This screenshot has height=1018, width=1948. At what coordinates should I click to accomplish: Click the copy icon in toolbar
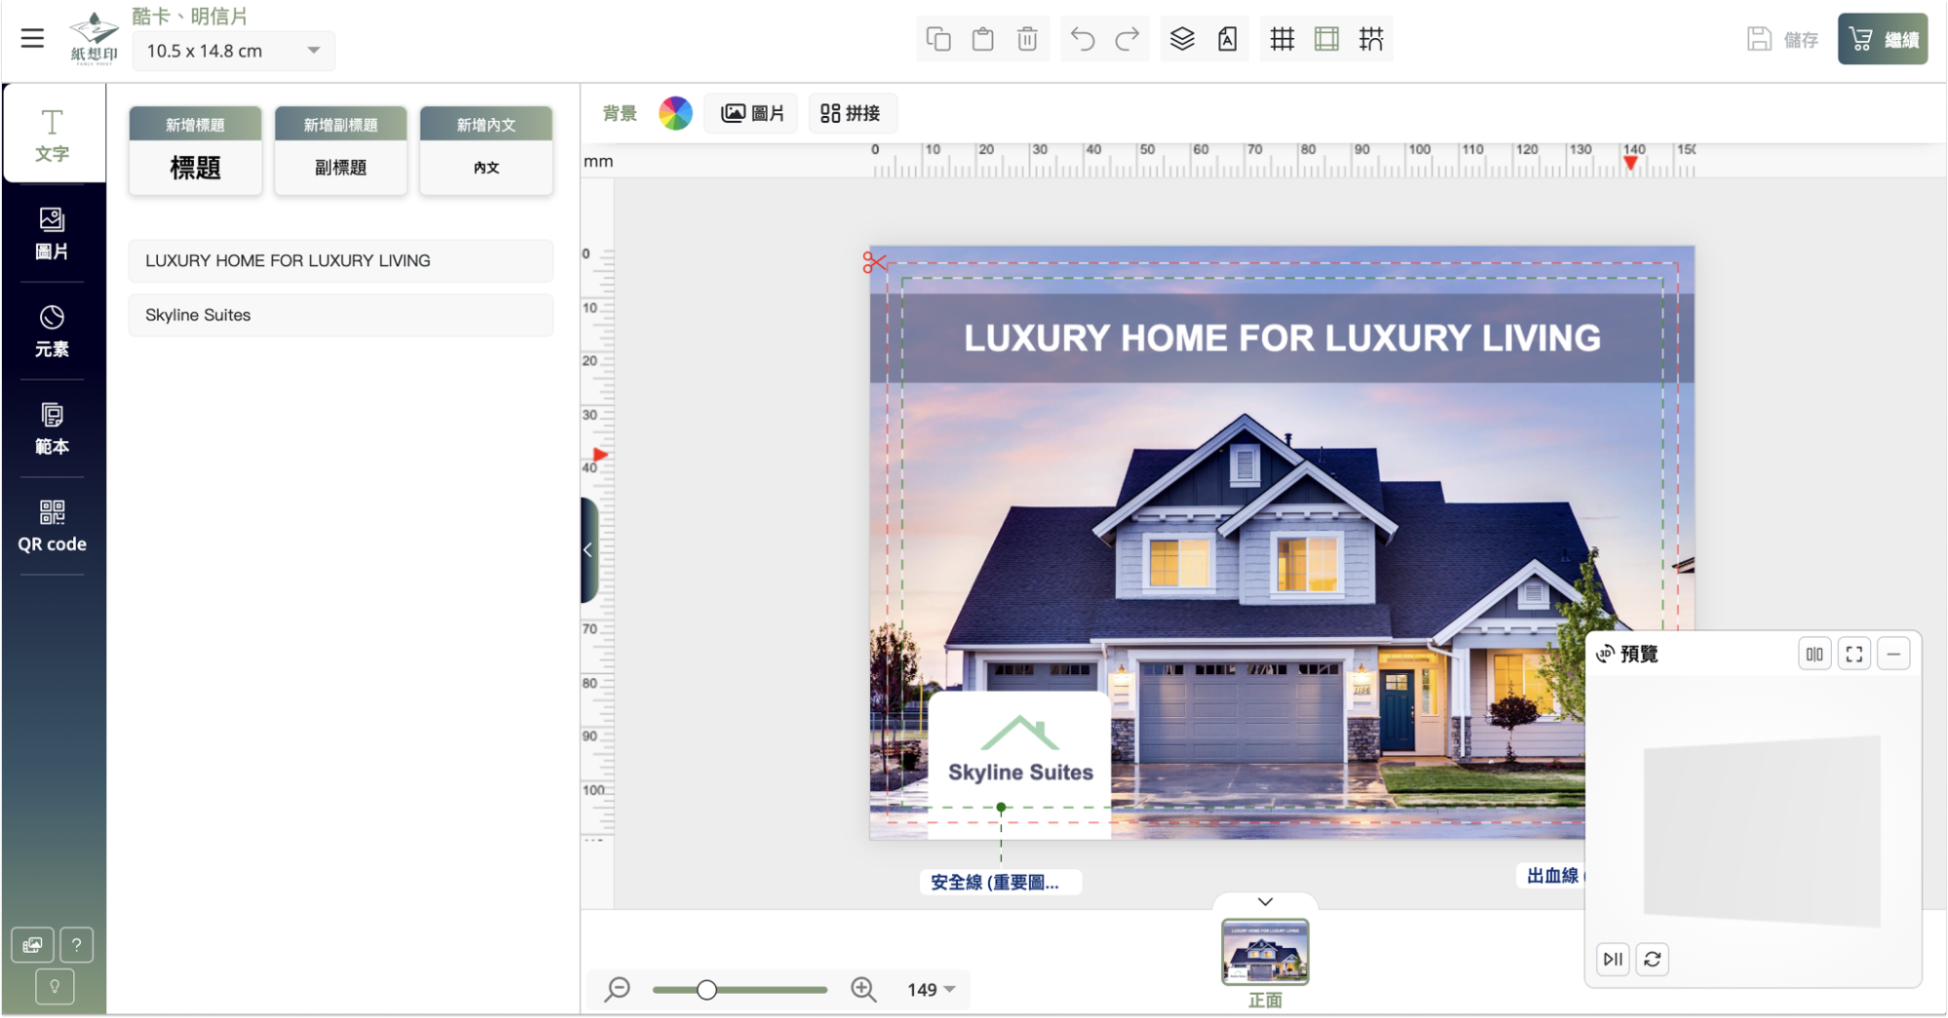pyautogui.click(x=937, y=39)
